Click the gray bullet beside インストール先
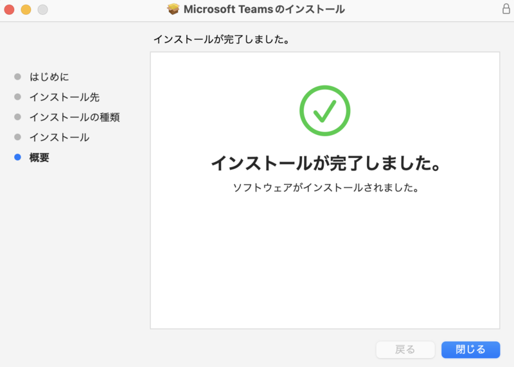Image resolution: width=514 pixels, height=367 pixels. (17, 97)
